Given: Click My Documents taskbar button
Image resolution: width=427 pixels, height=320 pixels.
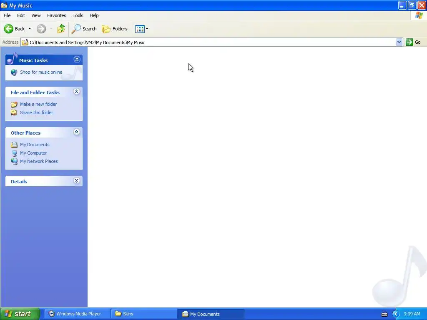Looking at the screenshot, I should [x=211, y=314].
